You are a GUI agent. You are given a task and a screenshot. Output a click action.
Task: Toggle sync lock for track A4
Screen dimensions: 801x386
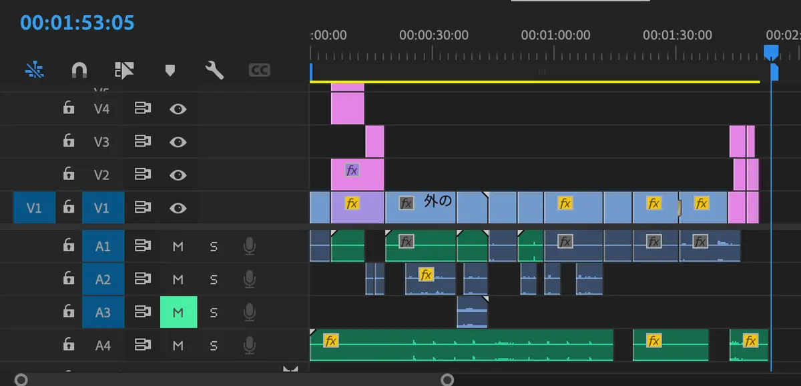click(142, 345)
